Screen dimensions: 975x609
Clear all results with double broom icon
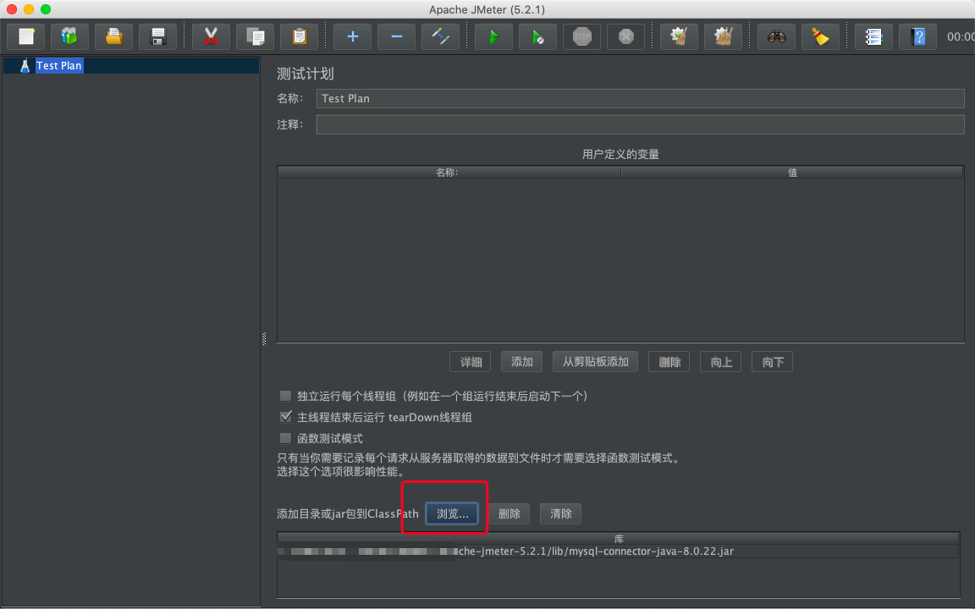[x=723, y=36]
